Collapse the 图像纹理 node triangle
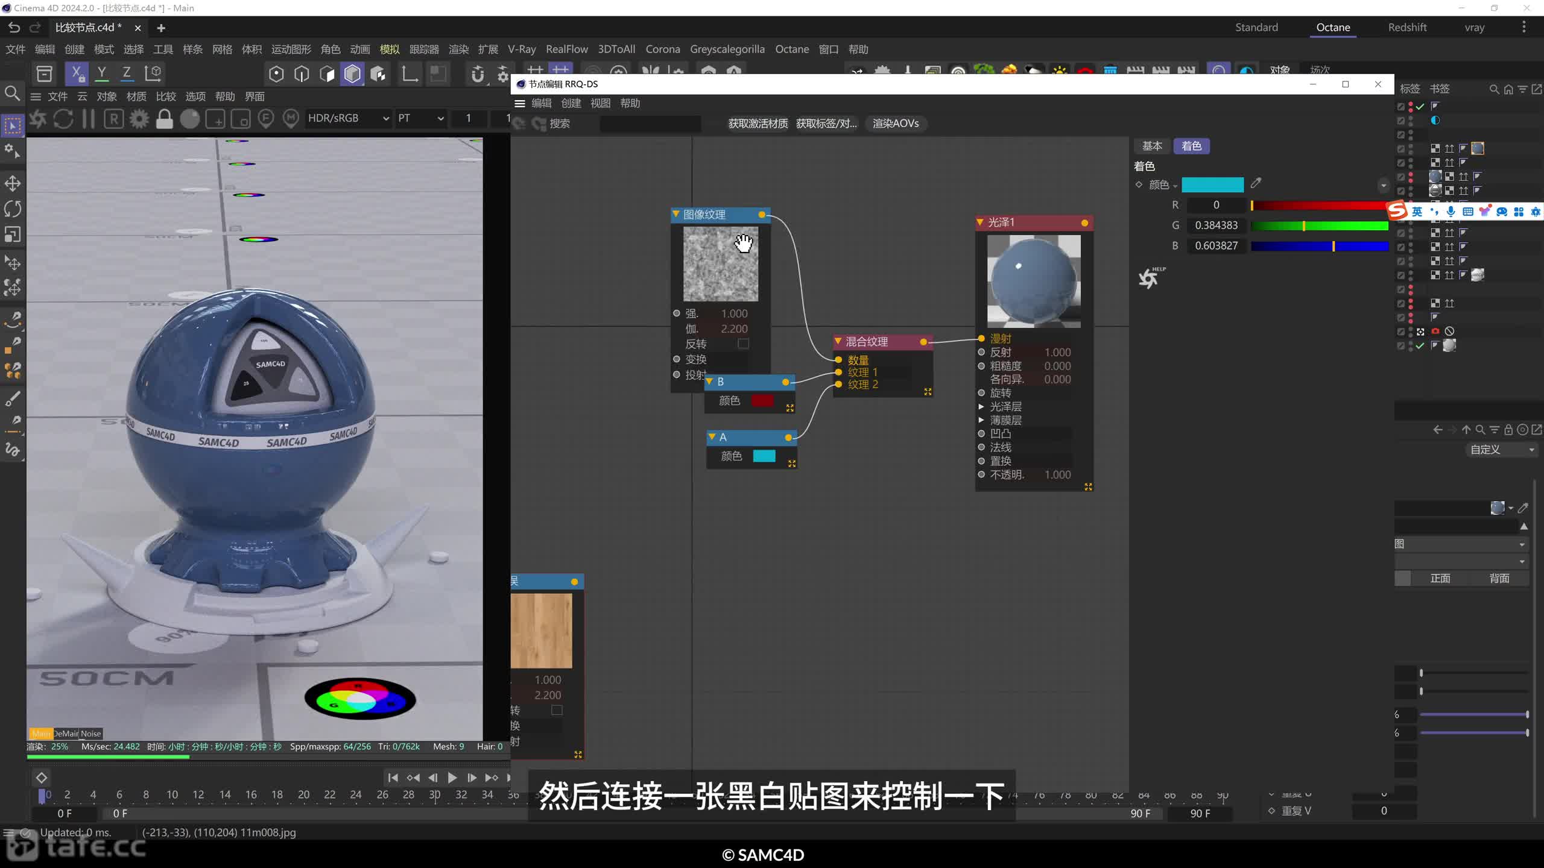Image resolution: width=1544 pixels, height=868 pixels. (676, 214)
